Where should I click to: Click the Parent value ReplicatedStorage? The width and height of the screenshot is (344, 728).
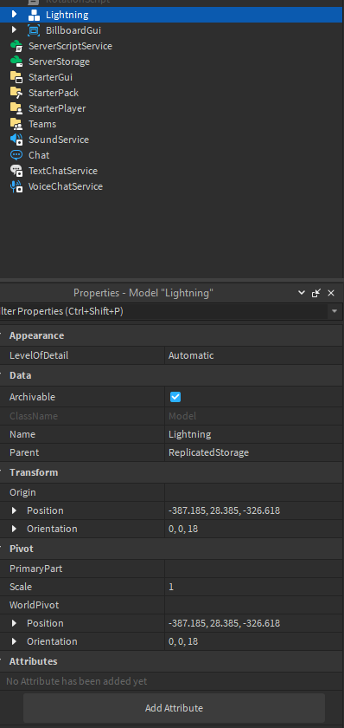tap(254, 452)
